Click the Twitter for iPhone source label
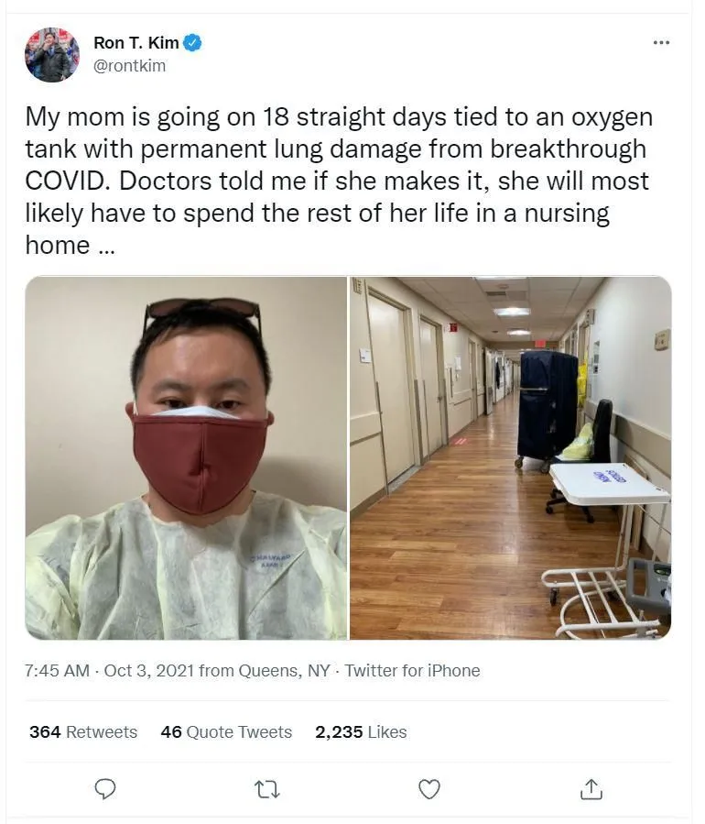Screen dimensions: 705x824 click(412, 671)
